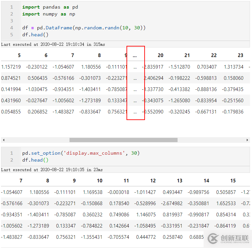Click the cell value 0.493447
This screenshot has width=252, height=248.
tap(173, 192)
